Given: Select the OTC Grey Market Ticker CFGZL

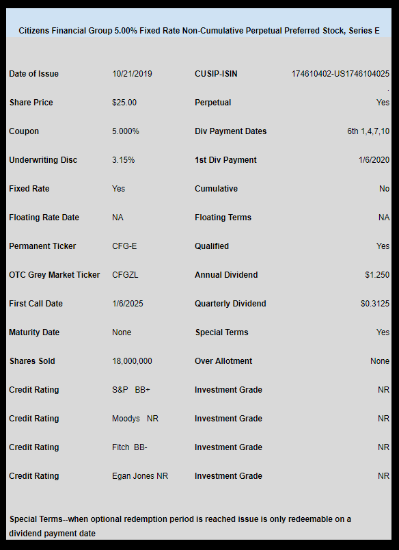Looking at the screenshot, I should click(125, 275).
